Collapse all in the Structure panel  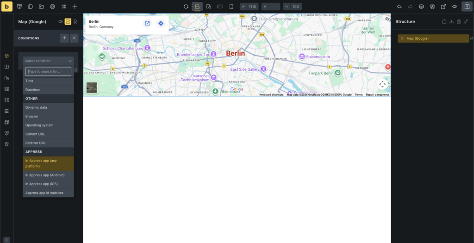pos(466,21)
